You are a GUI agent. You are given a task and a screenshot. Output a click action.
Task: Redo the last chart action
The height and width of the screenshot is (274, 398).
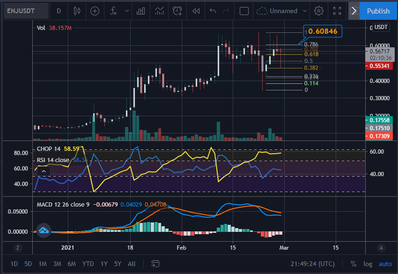[226, 11]
